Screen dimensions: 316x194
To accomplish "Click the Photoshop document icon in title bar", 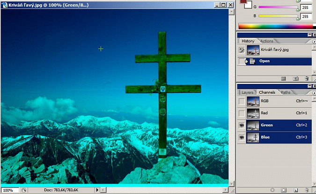I will click(4, 5).
